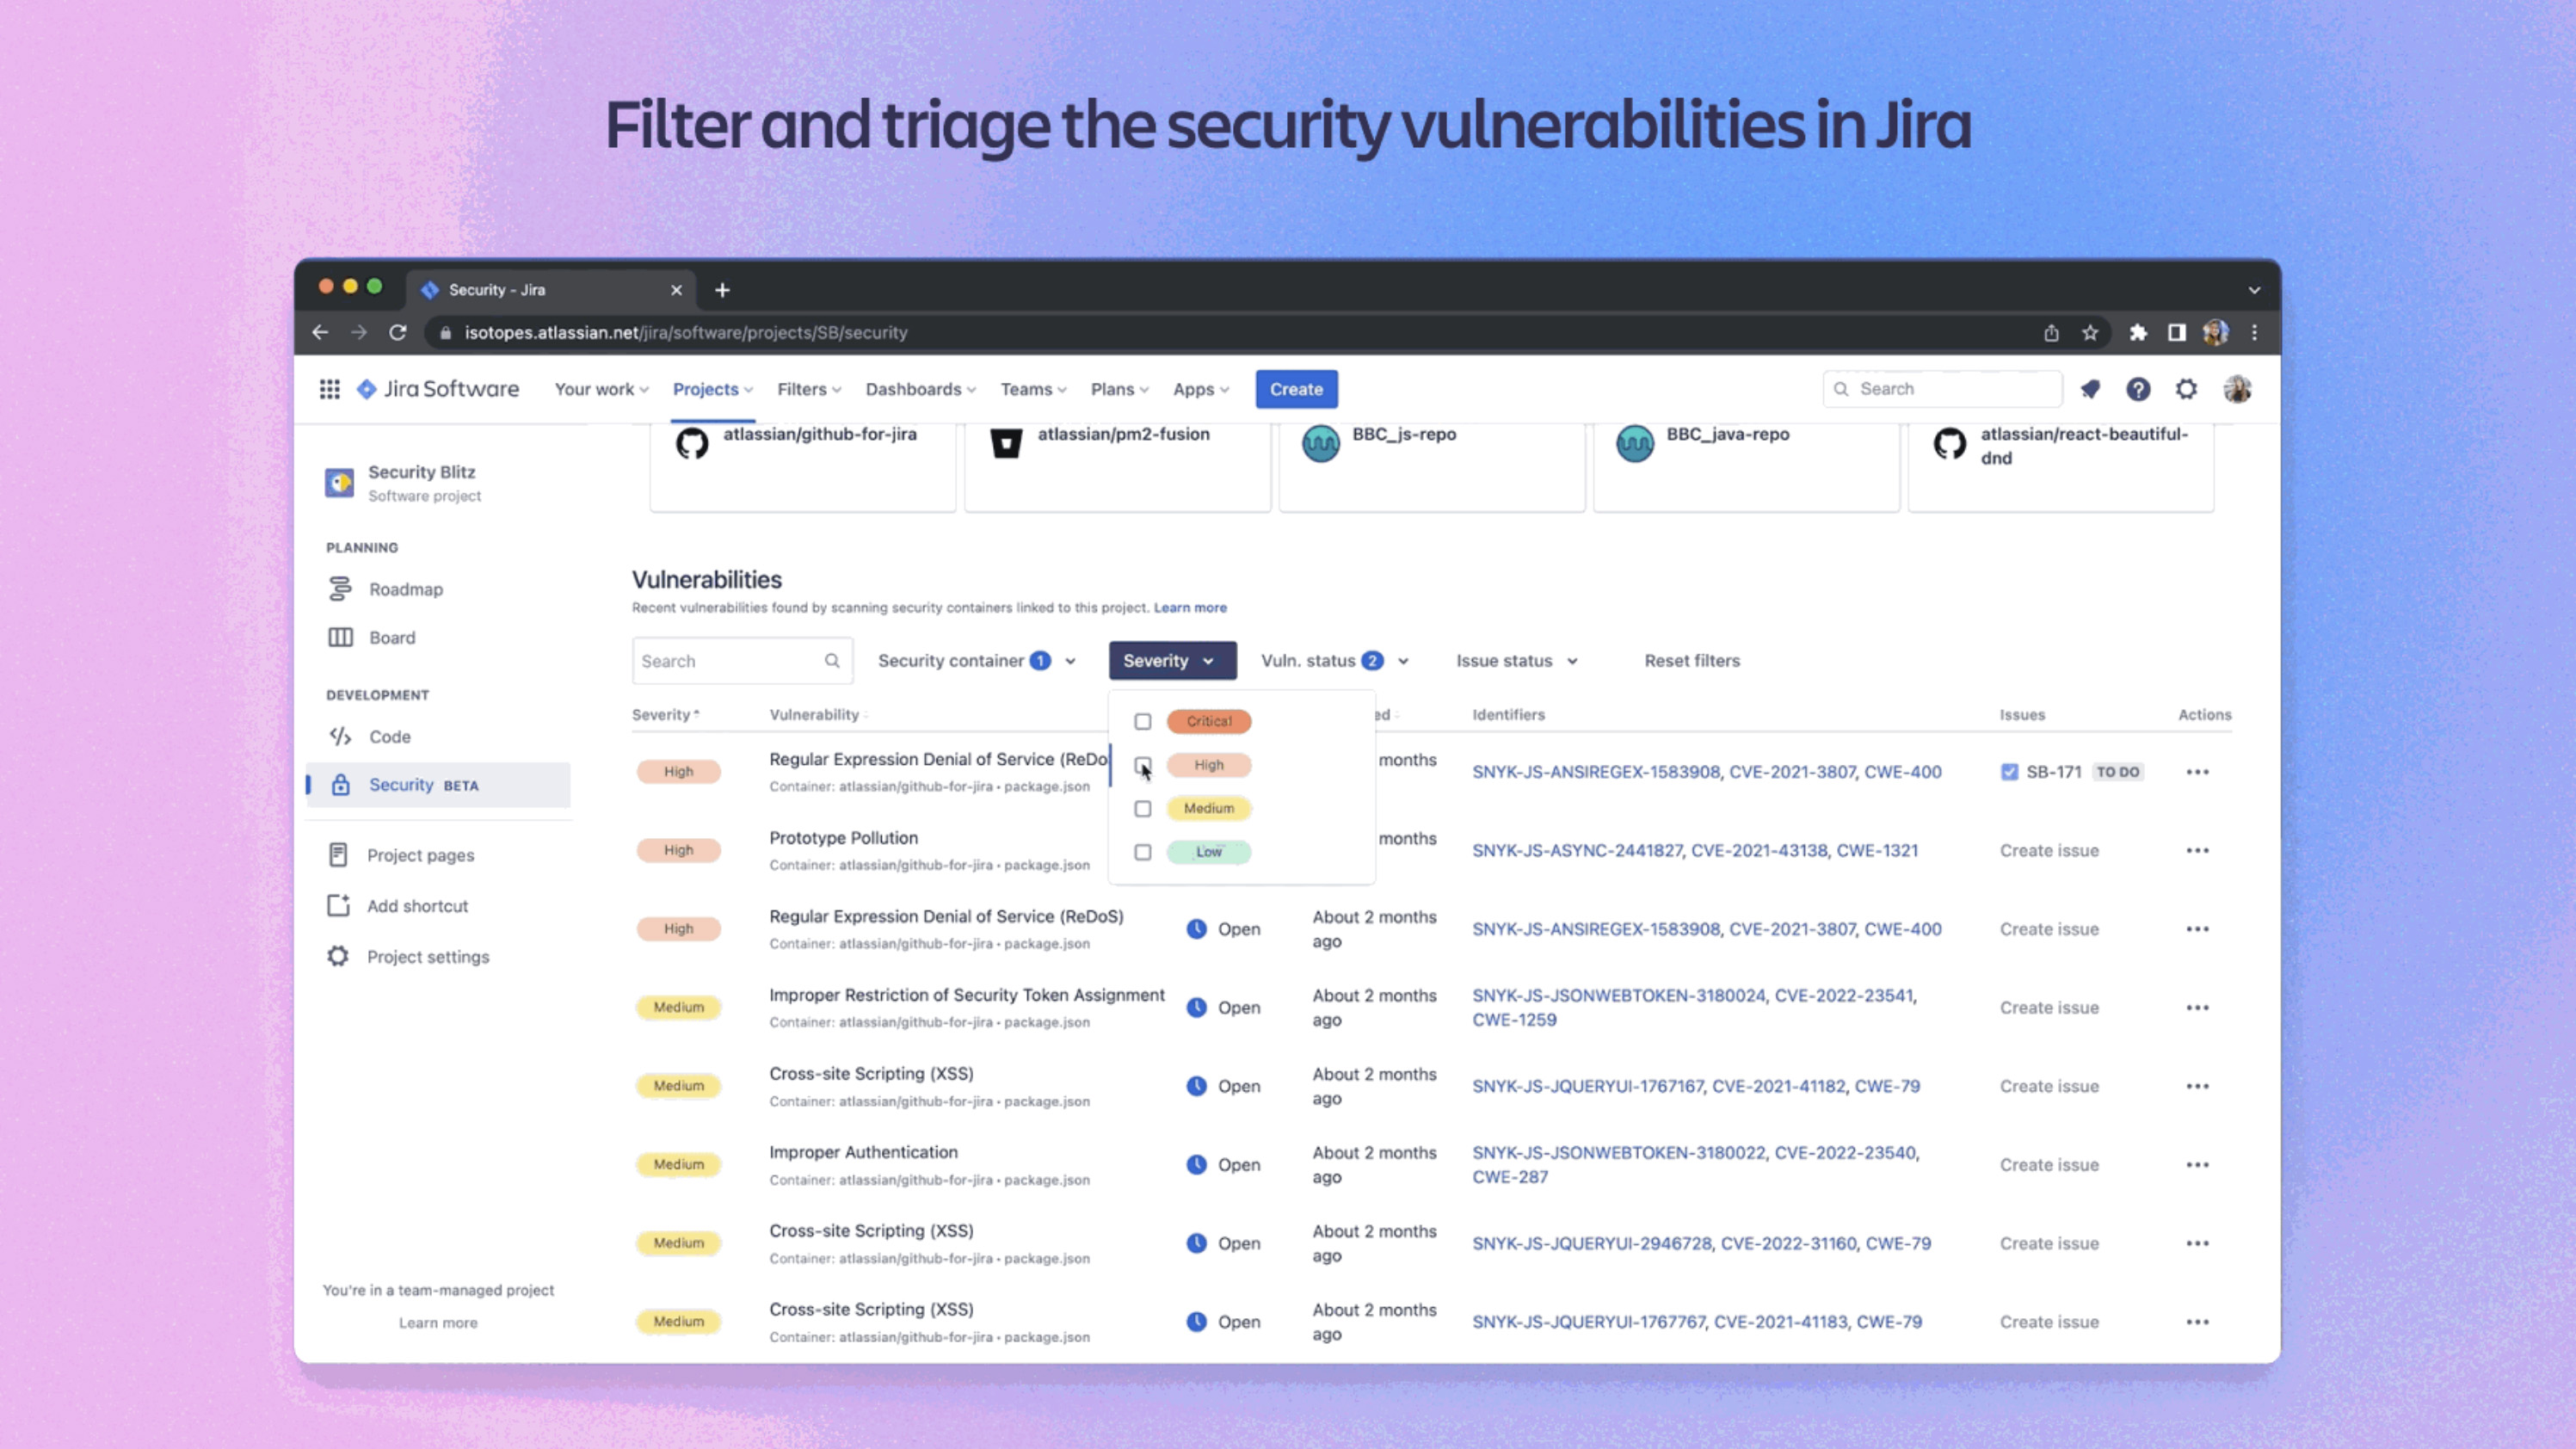Image resolution: width=2576 pixels, height=1449 pixels.
Task: Reload the page with the refresh icon
Action: click(398, 332)
